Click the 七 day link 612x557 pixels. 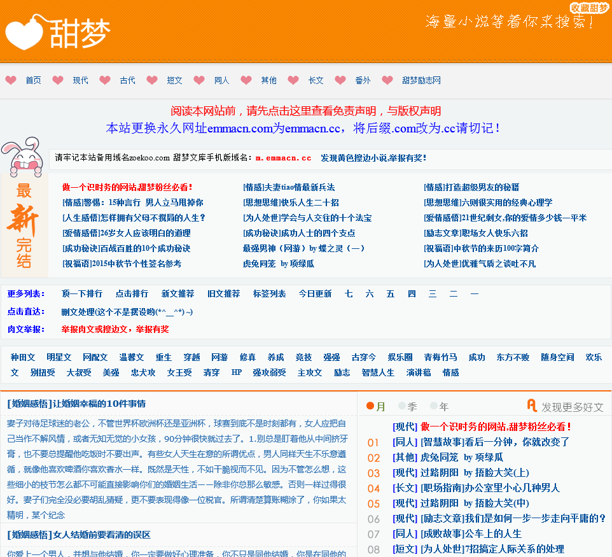click(349, 293)
